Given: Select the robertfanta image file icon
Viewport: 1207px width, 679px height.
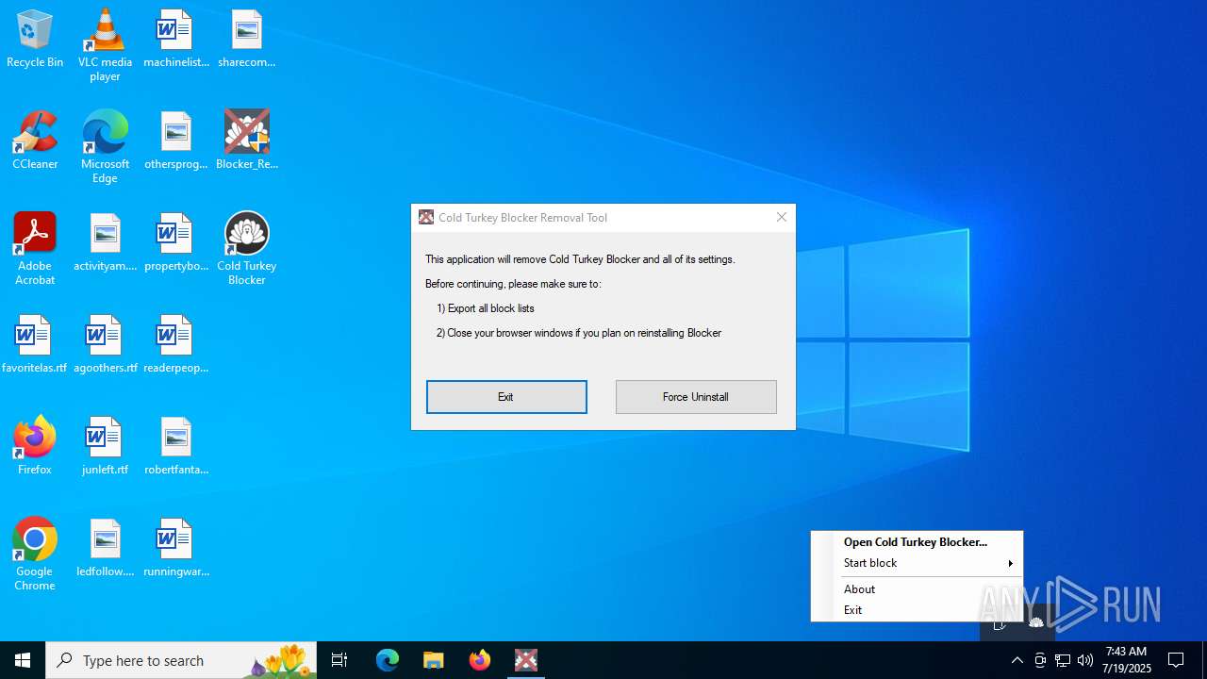Looking at the screenshot, I should [x=176, y=447].
